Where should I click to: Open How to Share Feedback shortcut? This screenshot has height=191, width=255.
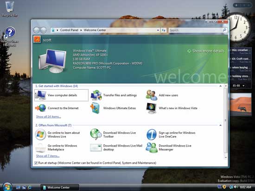point(10,37)
